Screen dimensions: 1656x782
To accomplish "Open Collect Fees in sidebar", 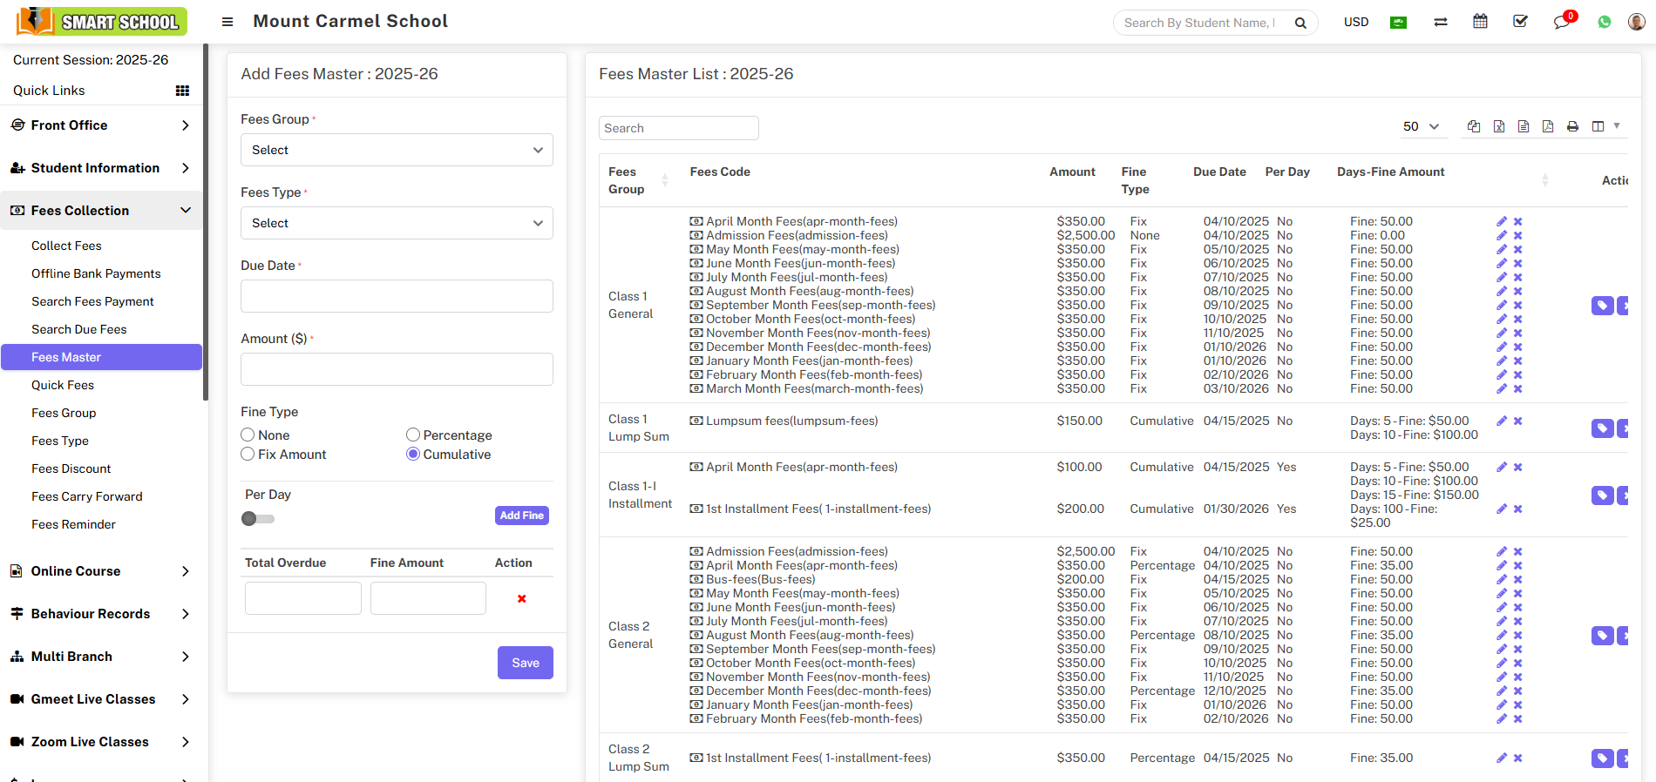I will pyautogui.click(x=66, y=246).
